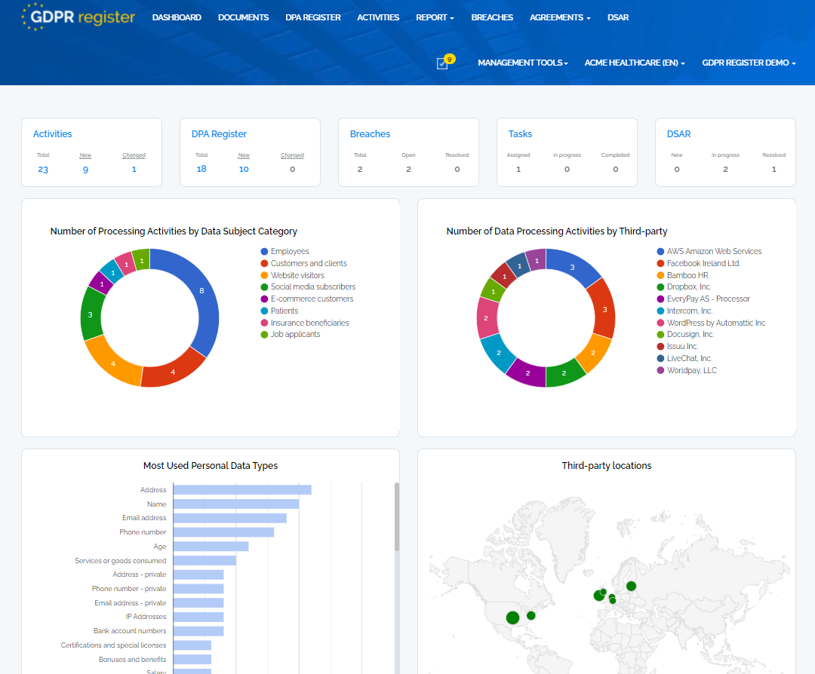Toggle Insurance beneficiaries legend dot
815x674 pixels.
point(265,323)
